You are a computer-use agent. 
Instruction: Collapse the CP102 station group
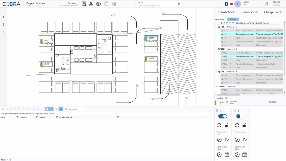[x=216, y=49]
